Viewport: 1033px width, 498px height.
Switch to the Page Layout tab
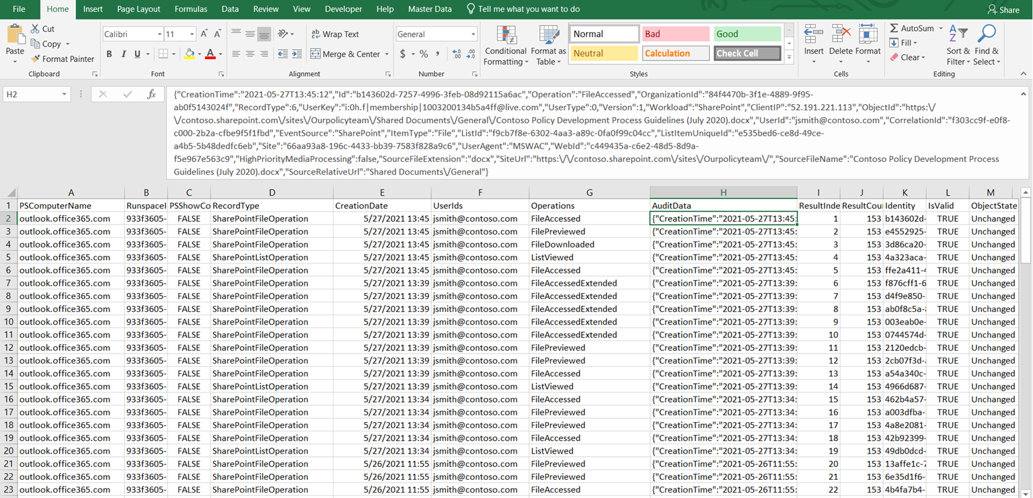coord(139,9)
